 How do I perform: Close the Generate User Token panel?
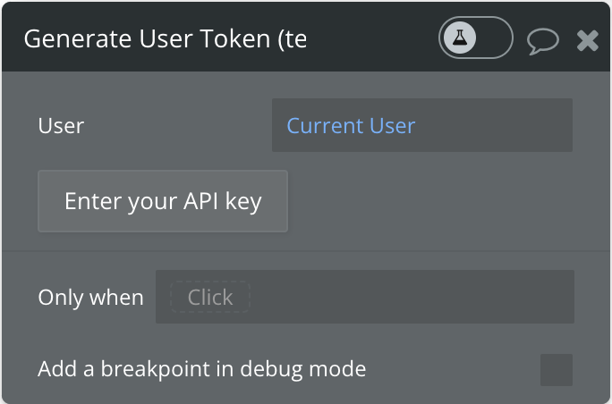click(588, 40)
